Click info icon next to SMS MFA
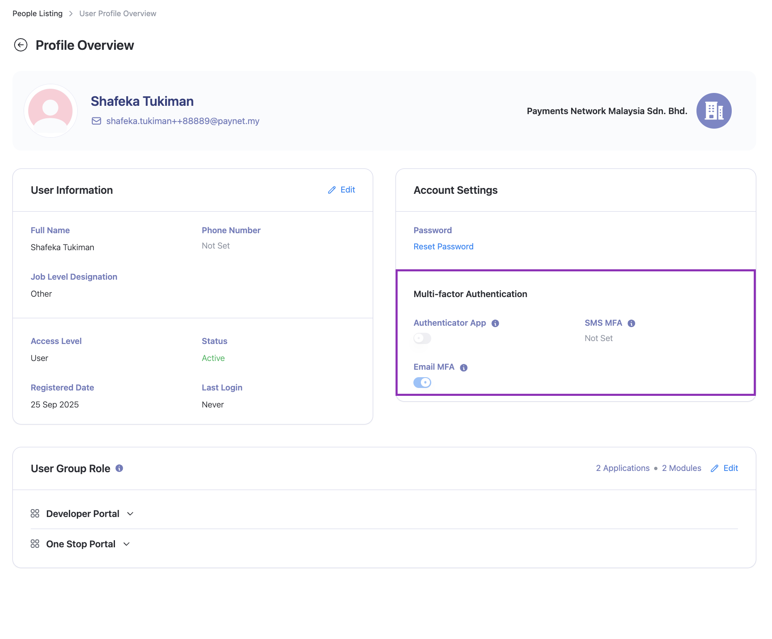This screenshot has width=772, height=639. (631, 323)
